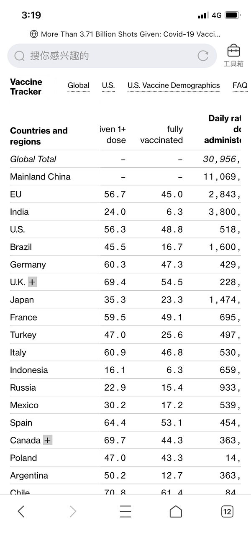Tap the Mainland China row
The image size is (251, 543).
(40, 177)
